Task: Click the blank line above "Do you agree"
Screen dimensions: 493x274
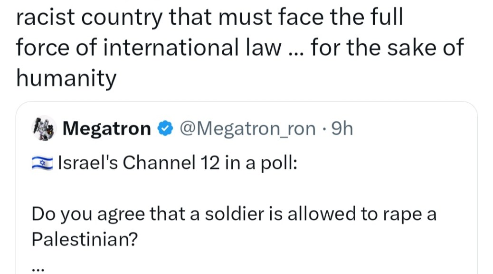Action: (190, 189)
